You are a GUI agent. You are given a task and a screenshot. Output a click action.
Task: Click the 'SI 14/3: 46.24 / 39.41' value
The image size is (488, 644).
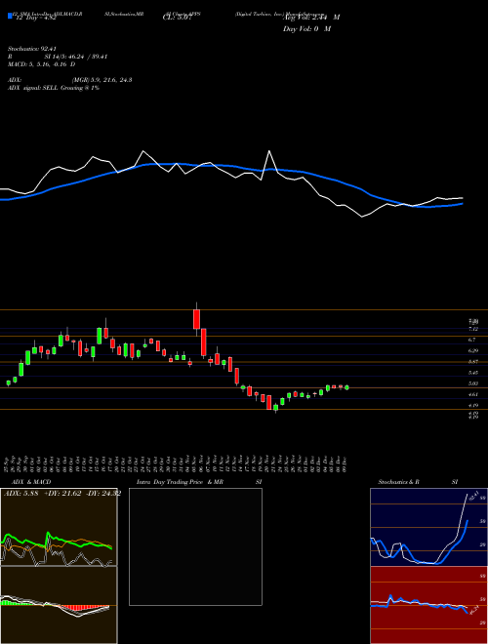click(75, 58)
